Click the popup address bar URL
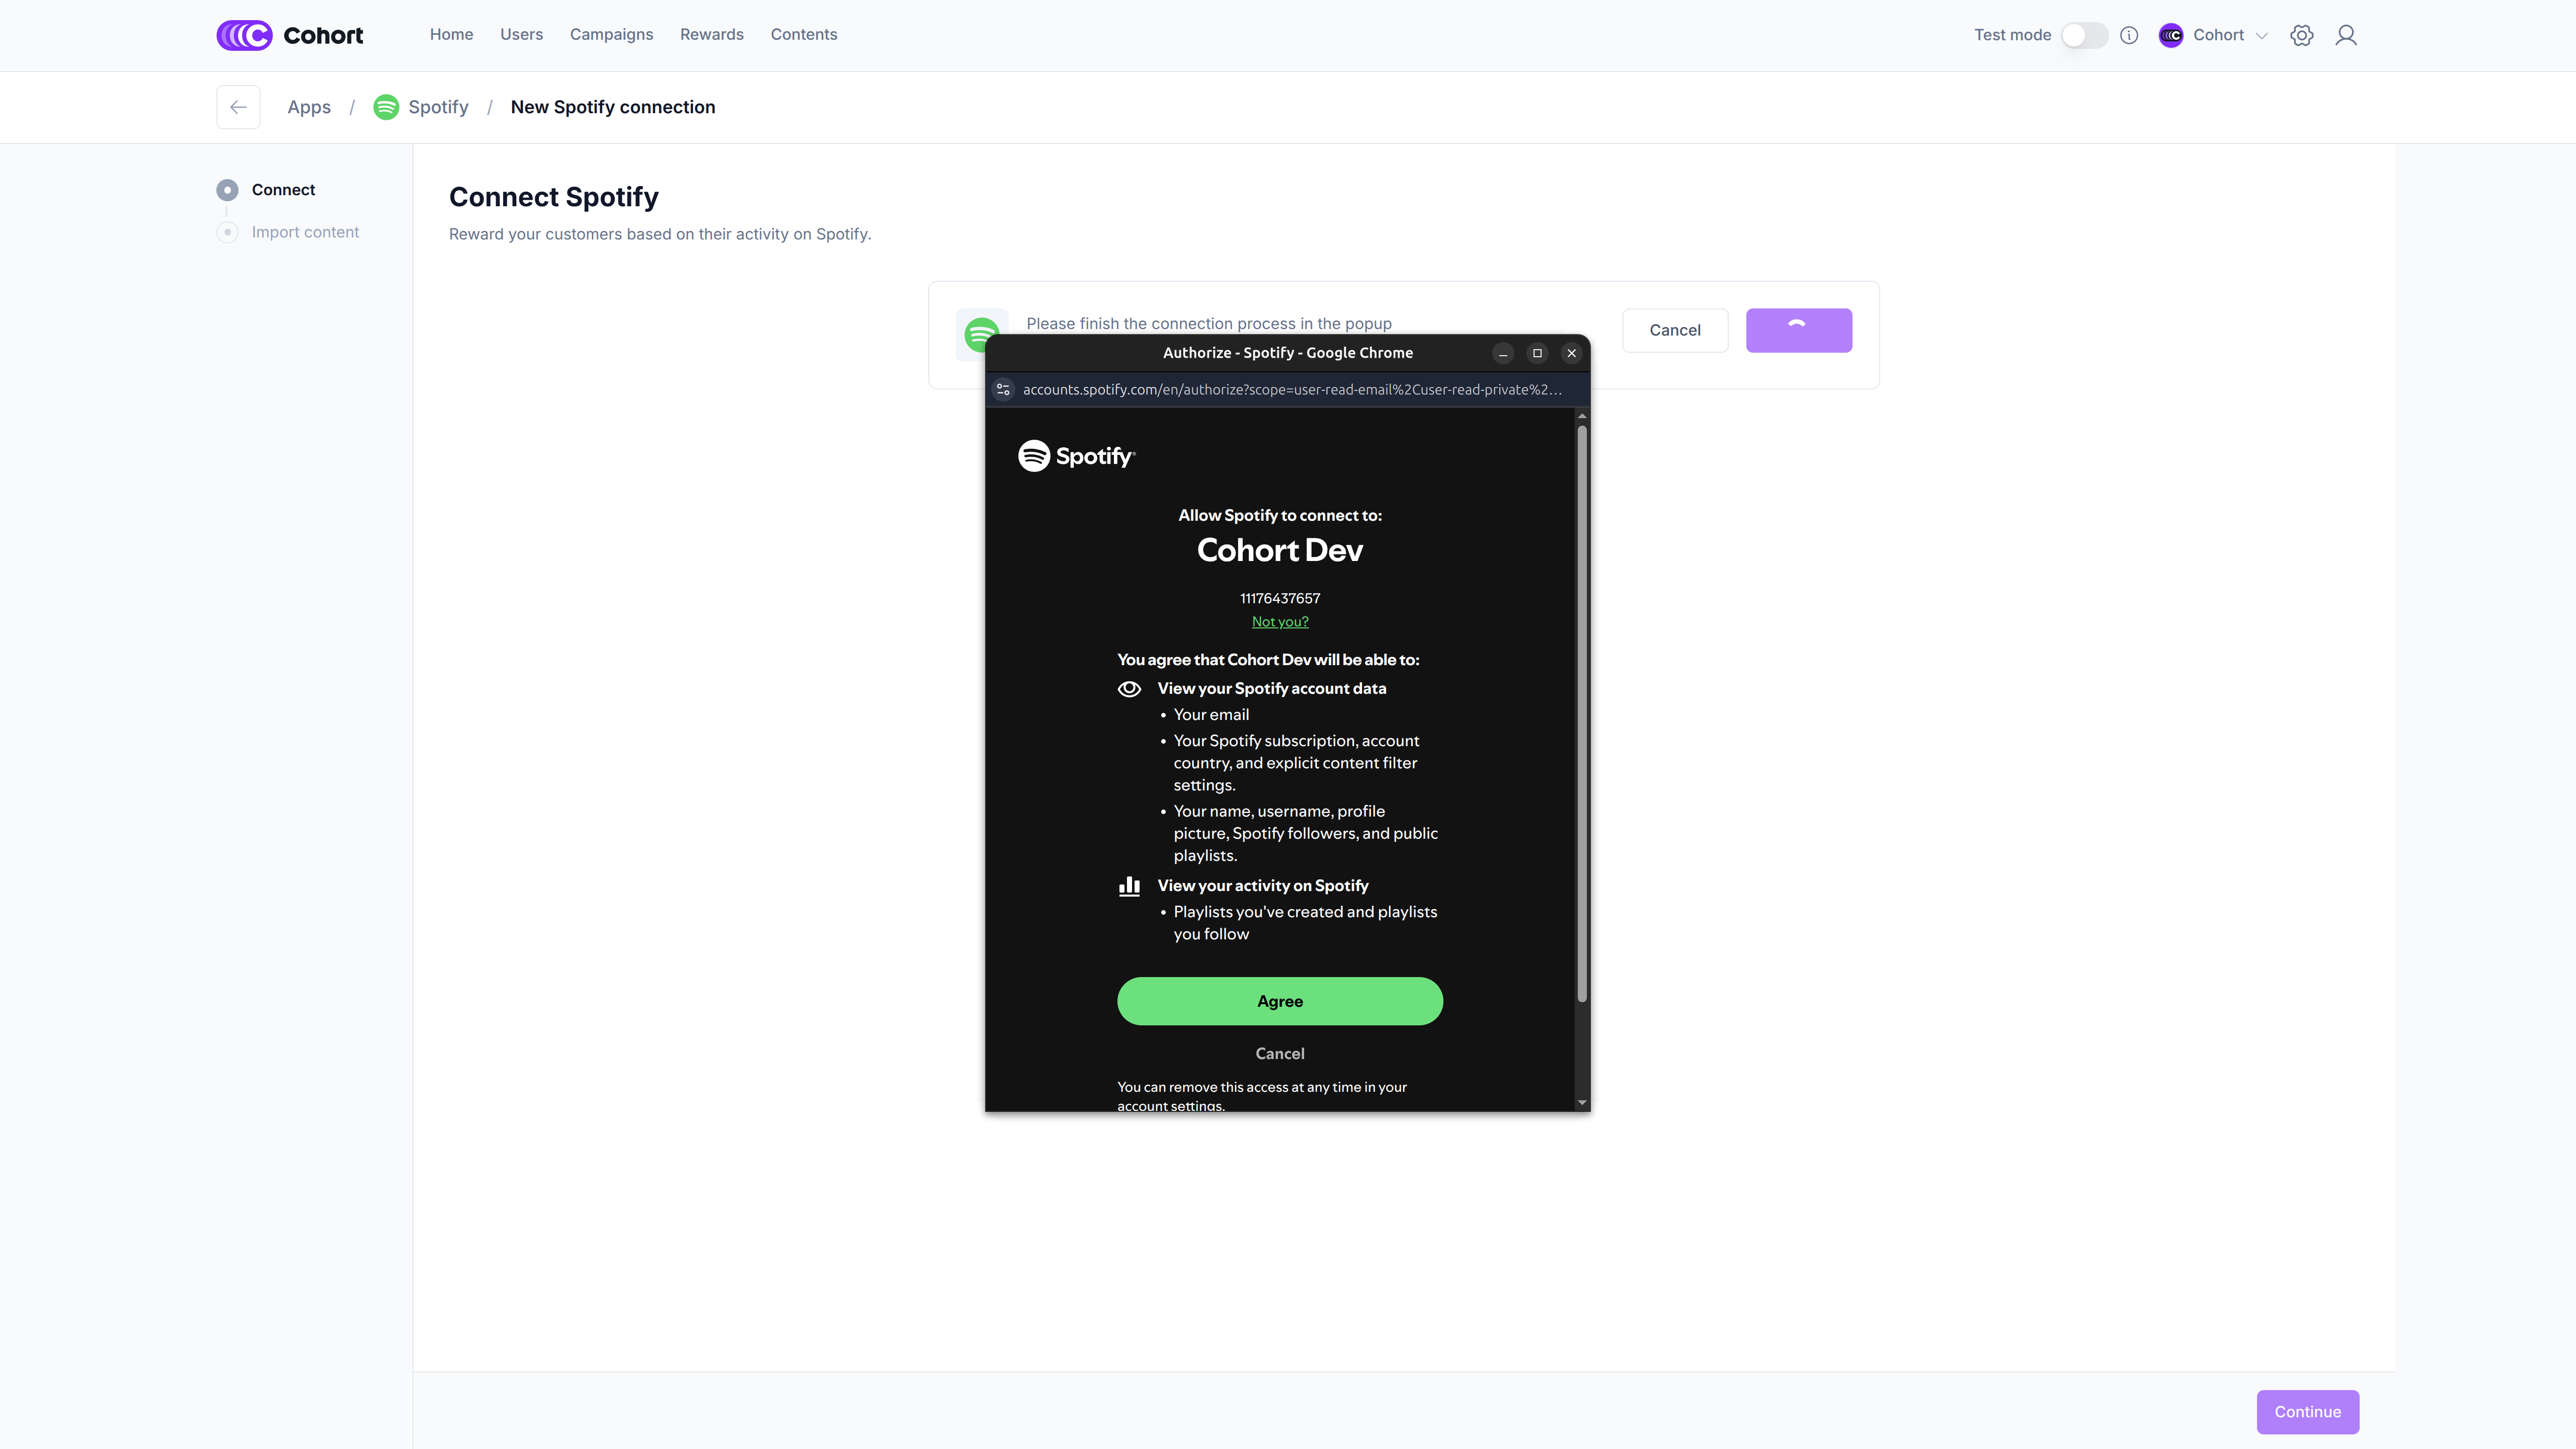The image size is (2576, 1449). (1291, 389)
